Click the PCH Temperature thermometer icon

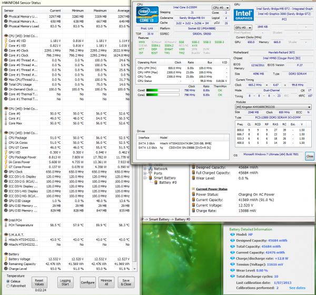[6, 225]
